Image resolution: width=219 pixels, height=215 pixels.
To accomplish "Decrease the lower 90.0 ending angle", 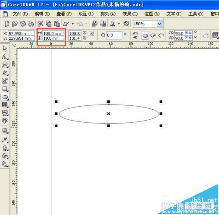I will pos(187,38).
